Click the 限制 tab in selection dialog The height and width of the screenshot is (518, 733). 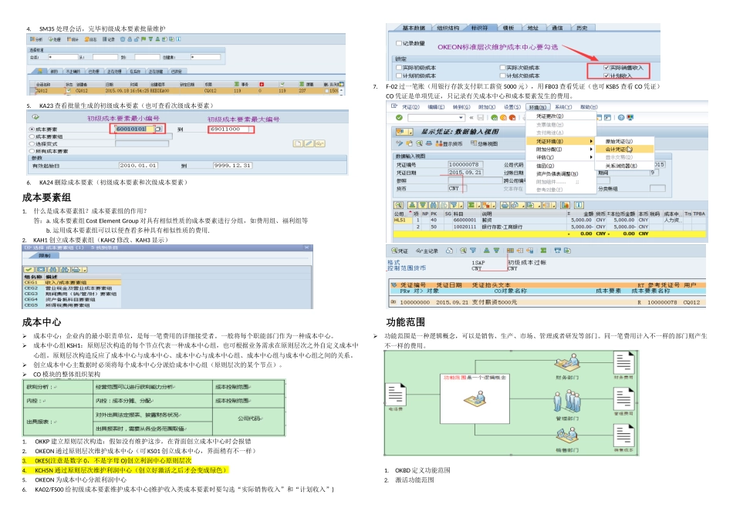pos(45,256)
